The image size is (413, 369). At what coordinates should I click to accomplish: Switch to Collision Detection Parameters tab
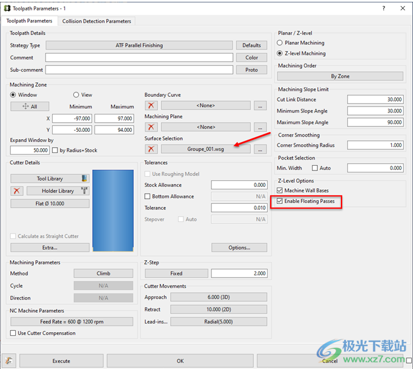[x=97, y=21]
